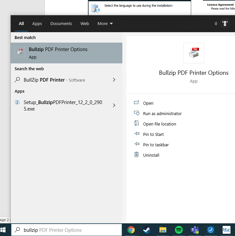
Task: Switch to the Apps search tab
Action: pos(37,24)
